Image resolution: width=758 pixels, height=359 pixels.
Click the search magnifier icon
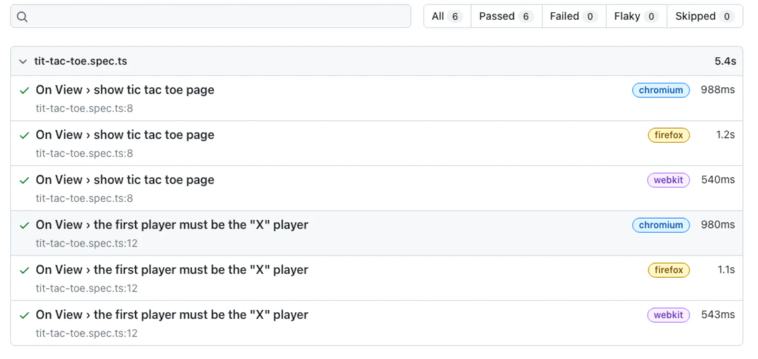coord(22,17)
